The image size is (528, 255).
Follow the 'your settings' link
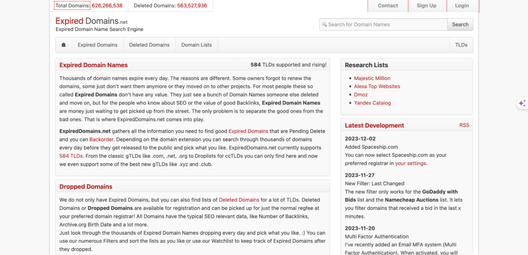tap(411, 163)
